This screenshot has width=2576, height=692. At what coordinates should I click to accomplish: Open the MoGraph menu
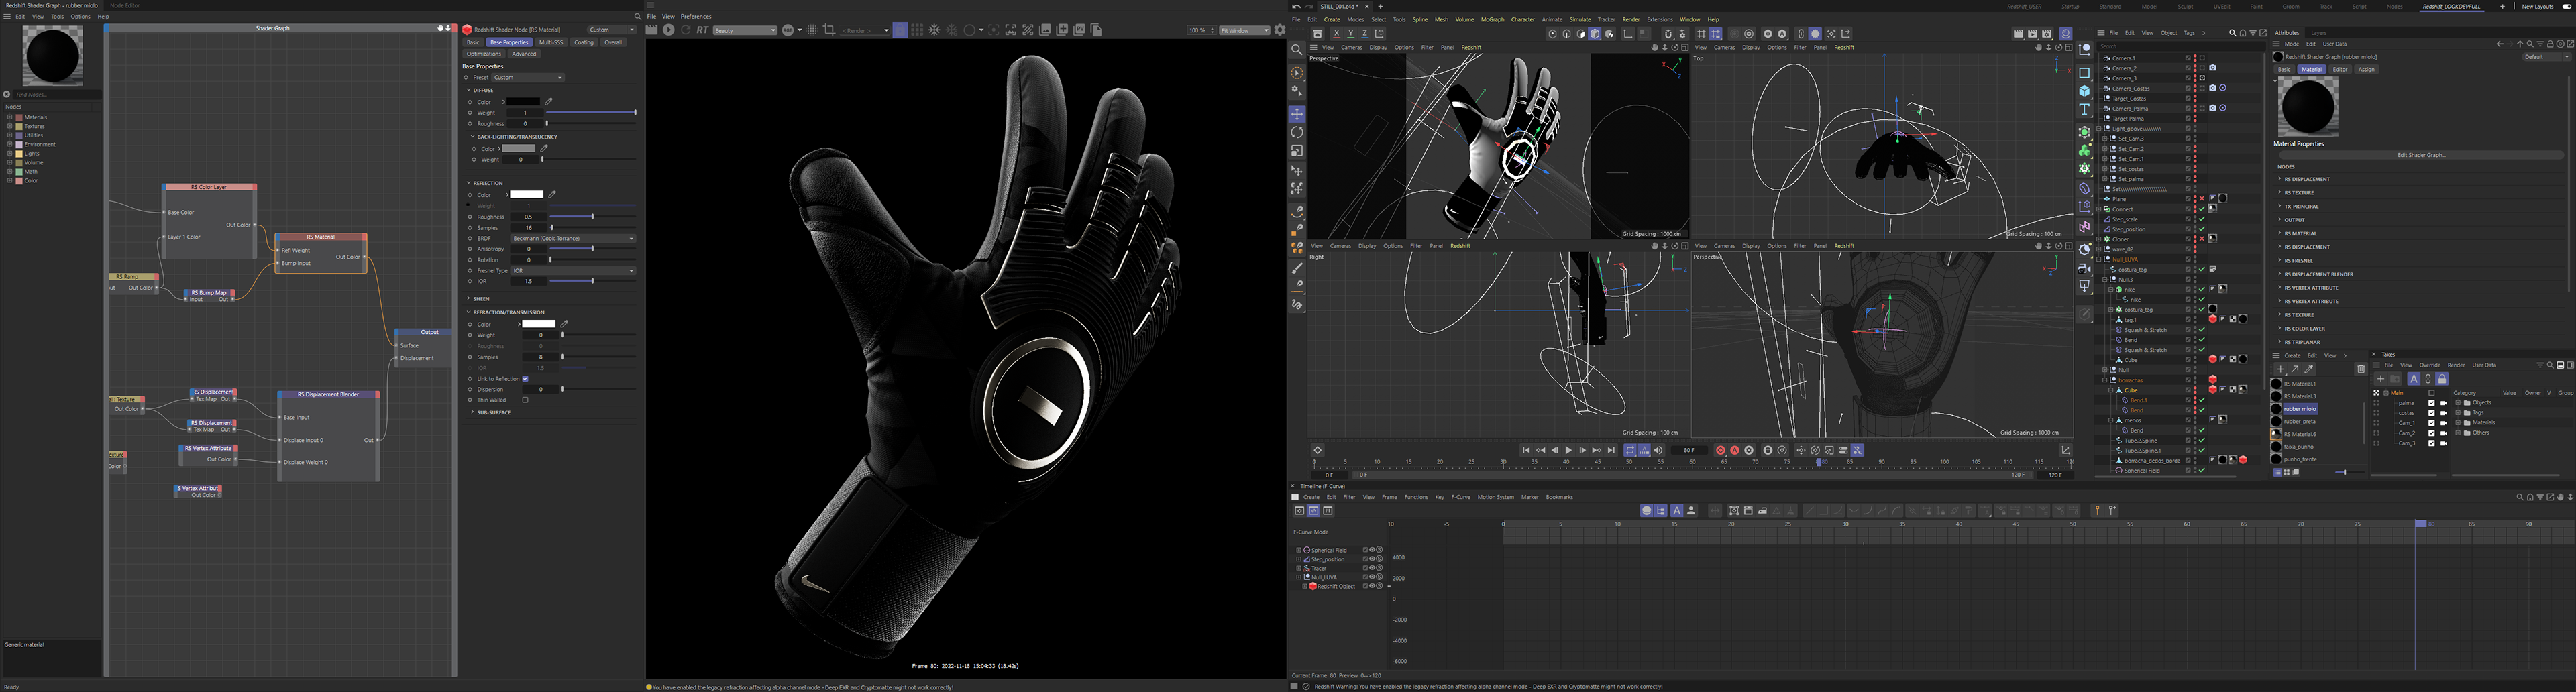point(1493,19)
